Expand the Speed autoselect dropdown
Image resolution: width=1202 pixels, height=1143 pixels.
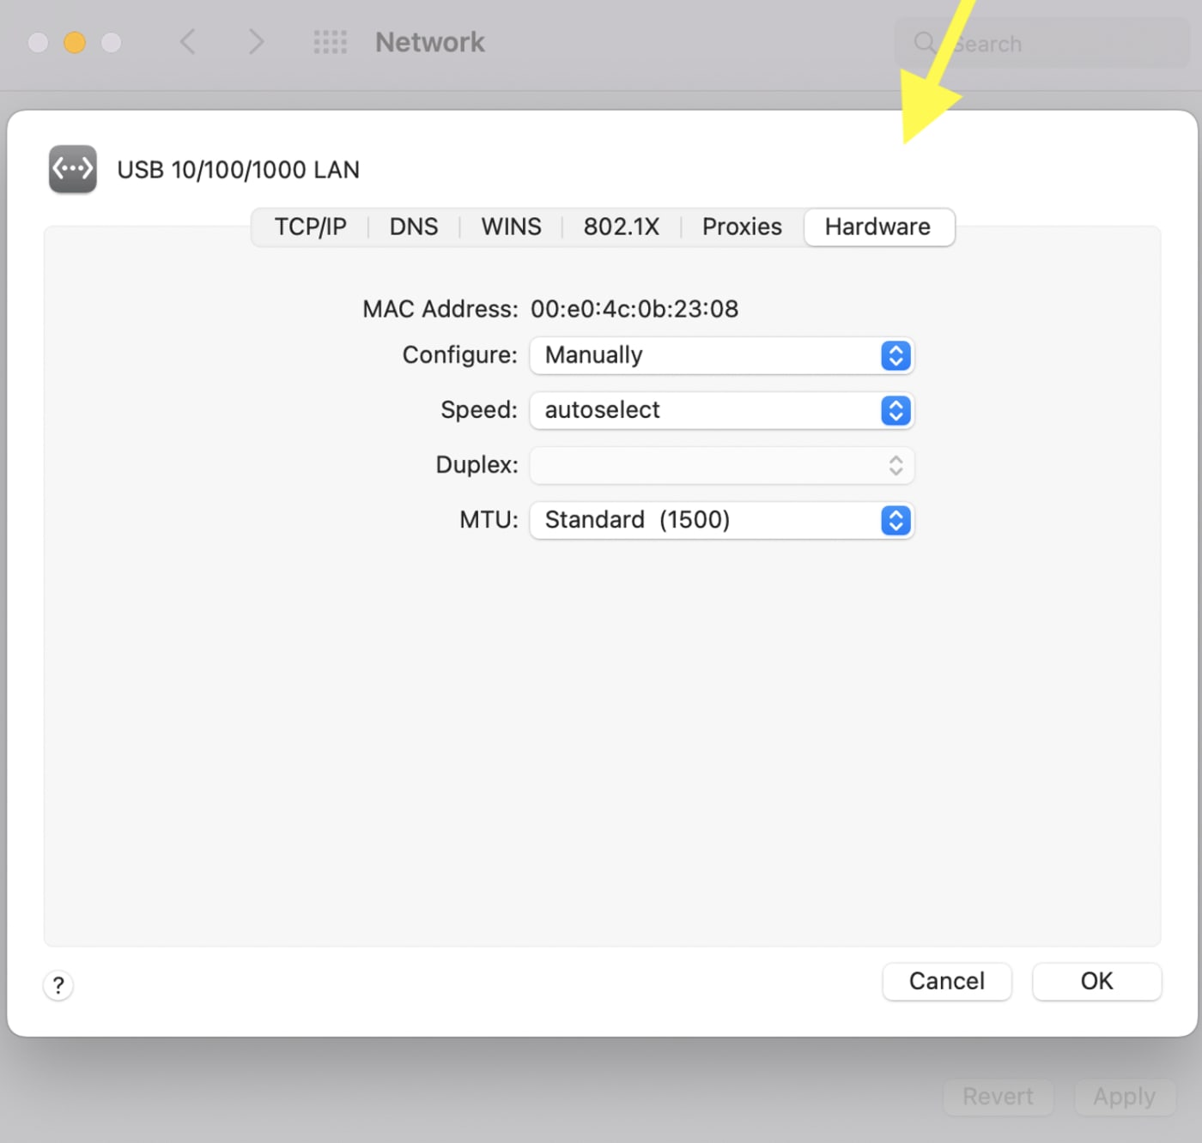tap(721, 410)
